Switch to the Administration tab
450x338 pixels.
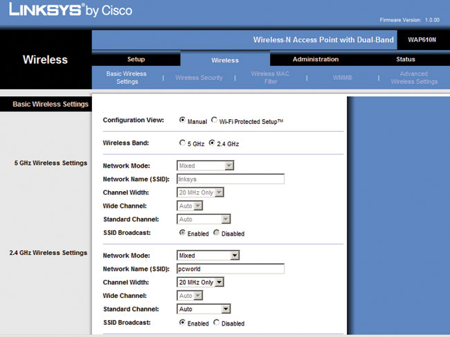315,60
